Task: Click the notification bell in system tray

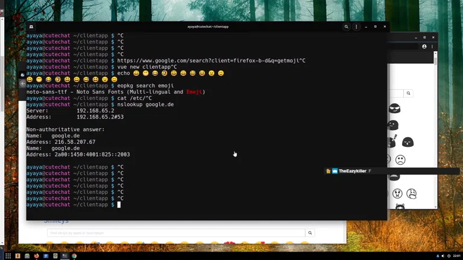Action: [x=438, y=256]
